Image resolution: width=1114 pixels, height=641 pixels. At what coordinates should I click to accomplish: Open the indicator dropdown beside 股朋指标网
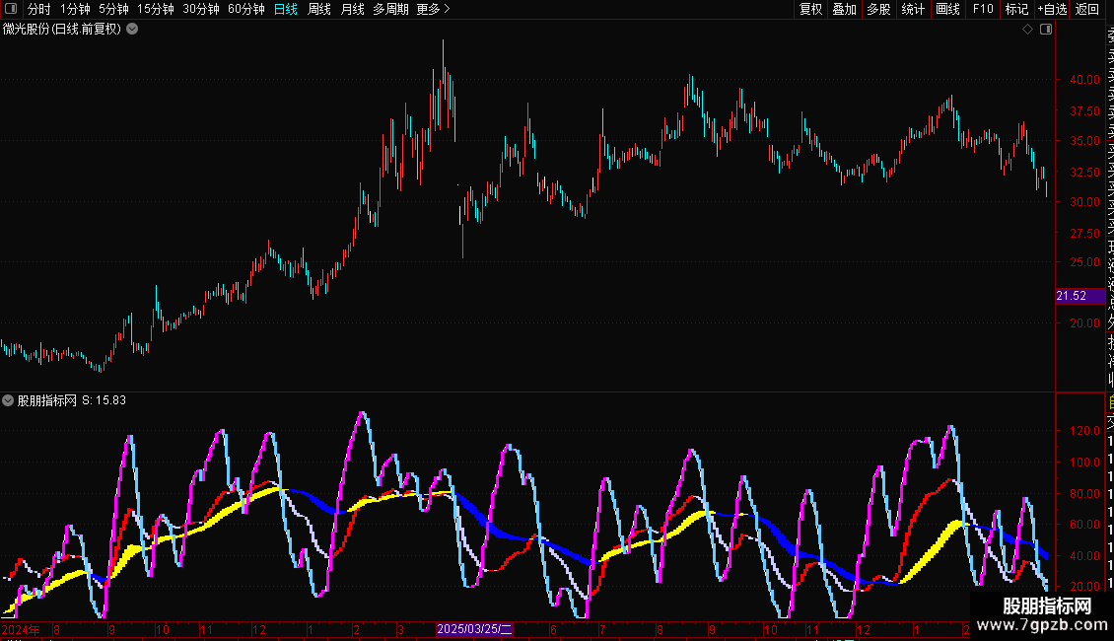(x=8, y=400)
